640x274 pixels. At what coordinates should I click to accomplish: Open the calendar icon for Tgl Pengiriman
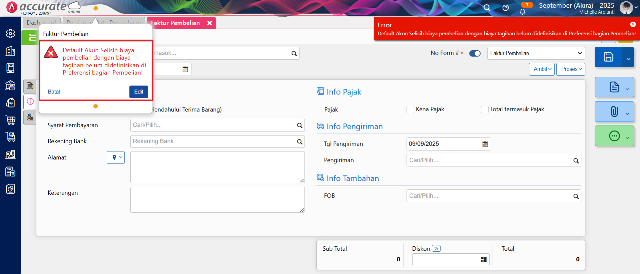pos(485,144)
